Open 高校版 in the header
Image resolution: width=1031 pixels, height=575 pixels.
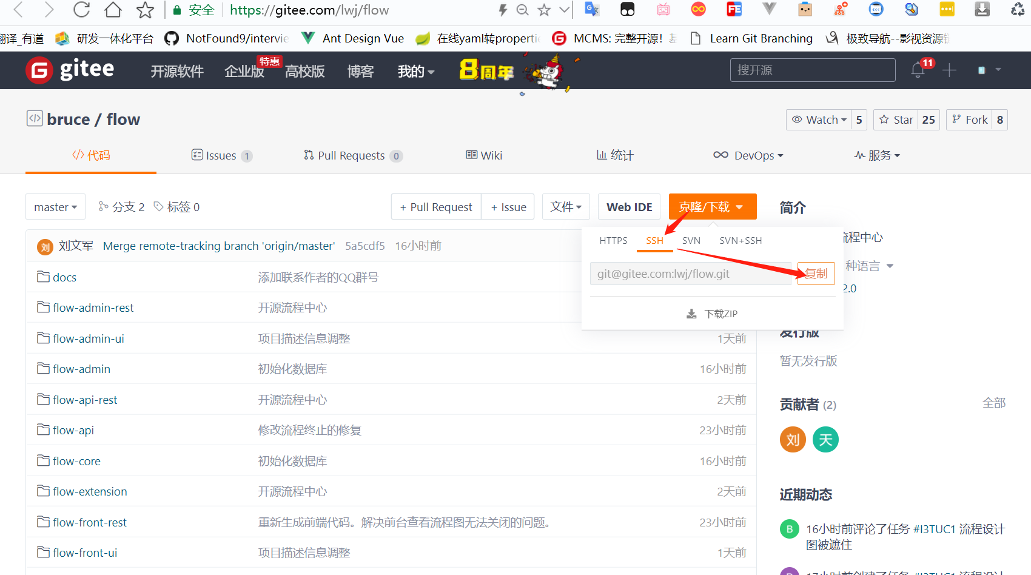pos(305,72)
